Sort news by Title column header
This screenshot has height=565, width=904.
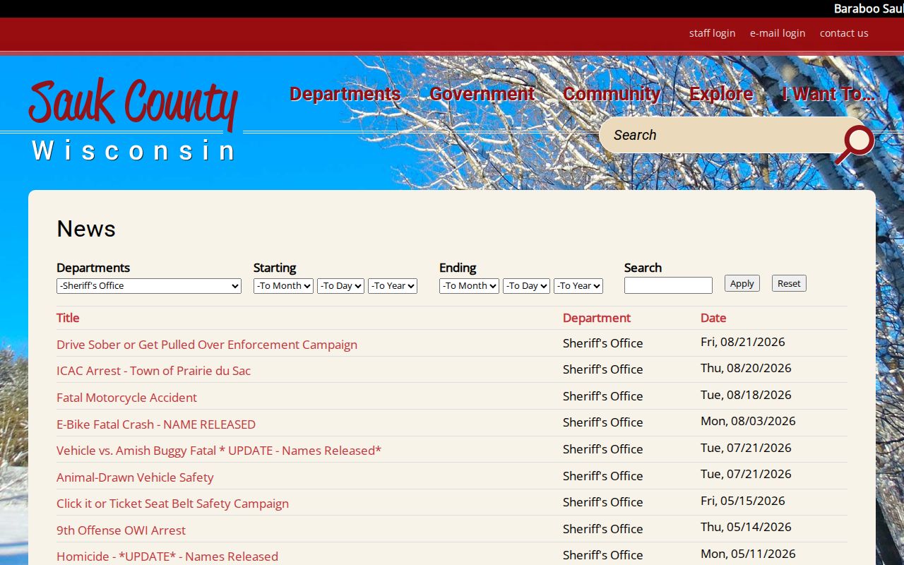tap(68, 318)
